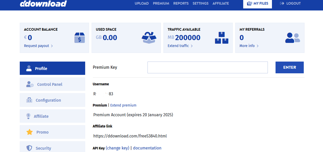
Task: Go to Settings in the top menu
Action: tap(200, 4)
